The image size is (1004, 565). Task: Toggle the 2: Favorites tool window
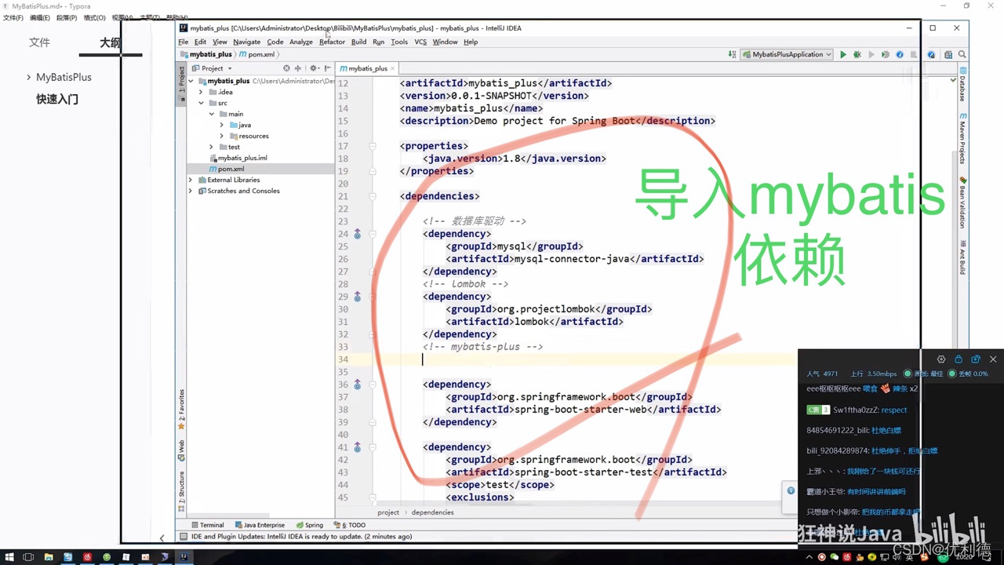181,410
